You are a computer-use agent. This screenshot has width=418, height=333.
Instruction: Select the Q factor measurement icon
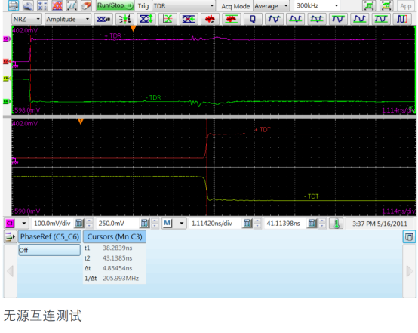pos(253,19)
